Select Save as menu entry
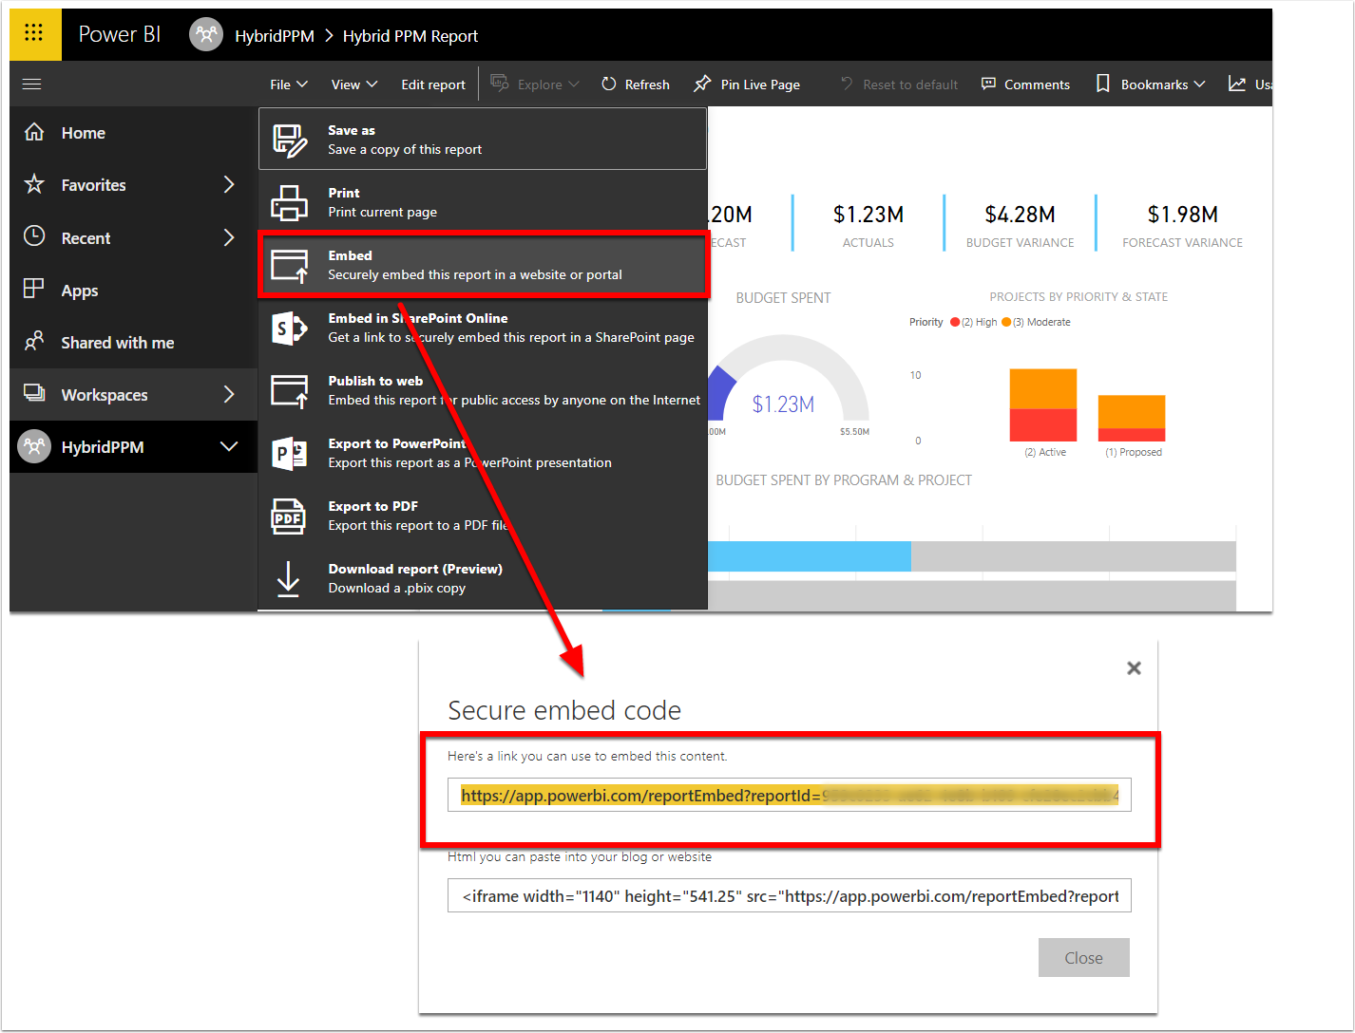This screenshot has width=1355, height=1033. [483, 139]
